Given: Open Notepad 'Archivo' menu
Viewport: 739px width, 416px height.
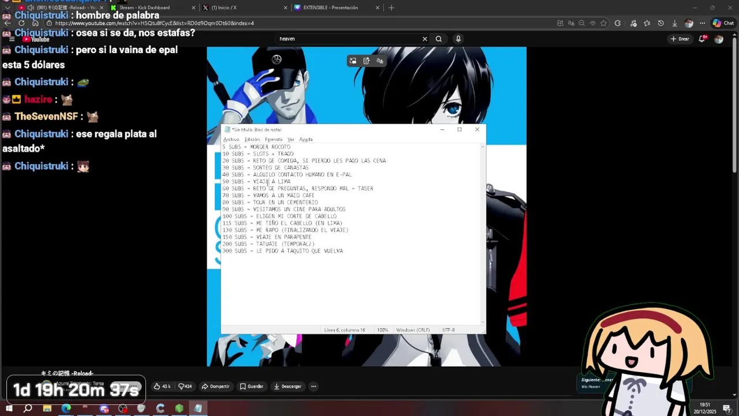Looking at the screenshot, I should [x=231, y=139].
